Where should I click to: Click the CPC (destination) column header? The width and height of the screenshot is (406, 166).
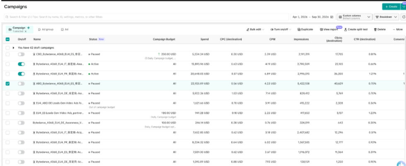tap(231, 39)
